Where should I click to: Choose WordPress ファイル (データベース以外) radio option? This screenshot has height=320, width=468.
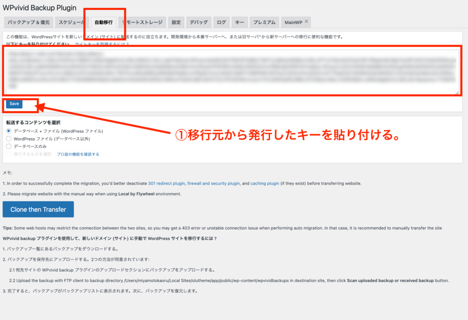tap(9, 139)
